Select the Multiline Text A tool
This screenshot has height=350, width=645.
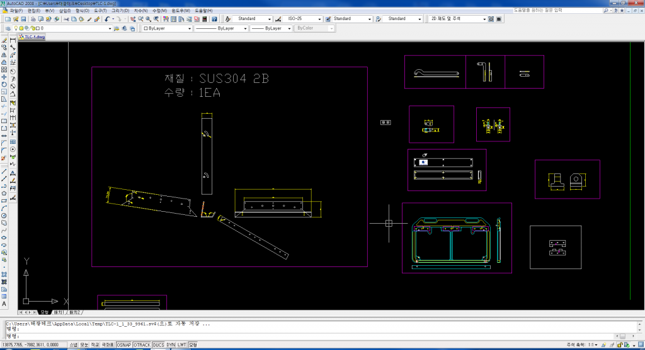(4, 304)
